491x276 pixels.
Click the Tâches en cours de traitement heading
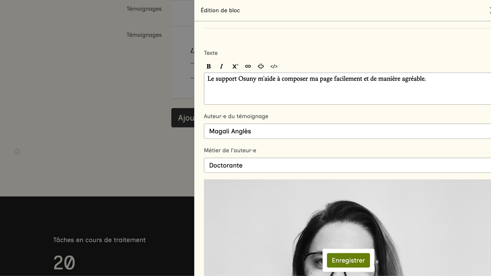click(99, 240)
